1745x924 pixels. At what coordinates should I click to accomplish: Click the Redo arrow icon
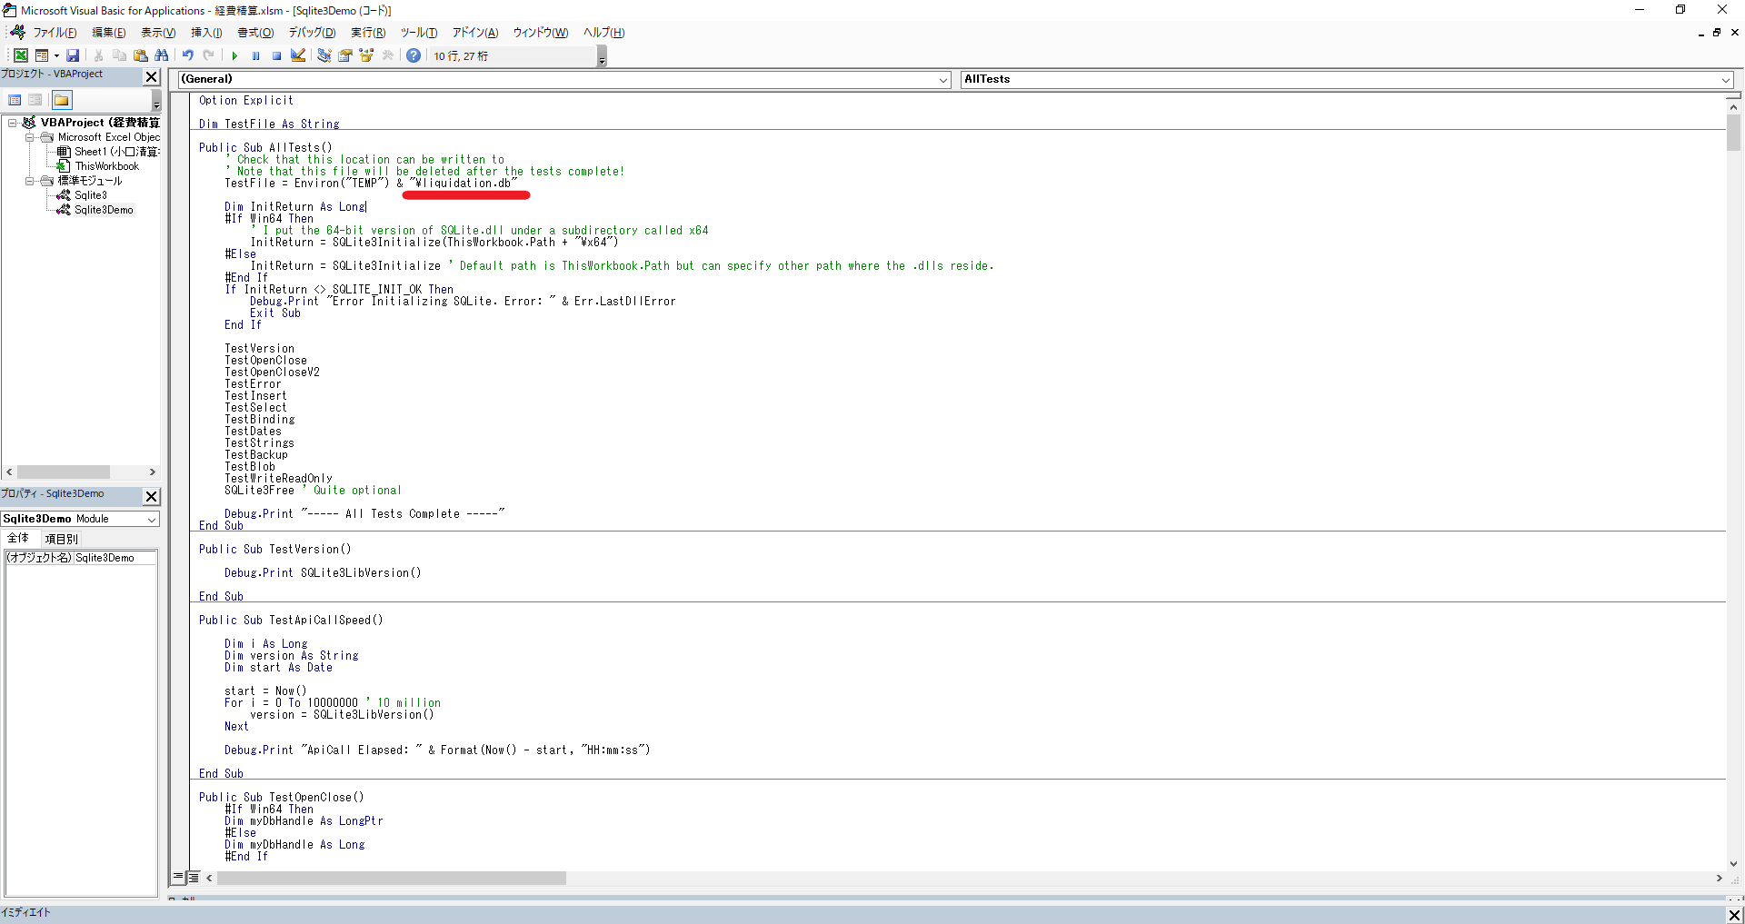pos(208,55)
